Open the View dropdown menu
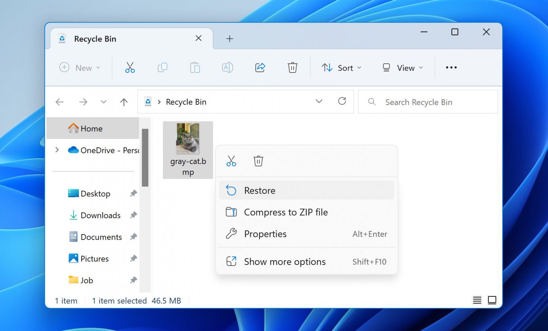Viewport: 548px width, 331px height. pyautogui.click(x=402, y=68)
